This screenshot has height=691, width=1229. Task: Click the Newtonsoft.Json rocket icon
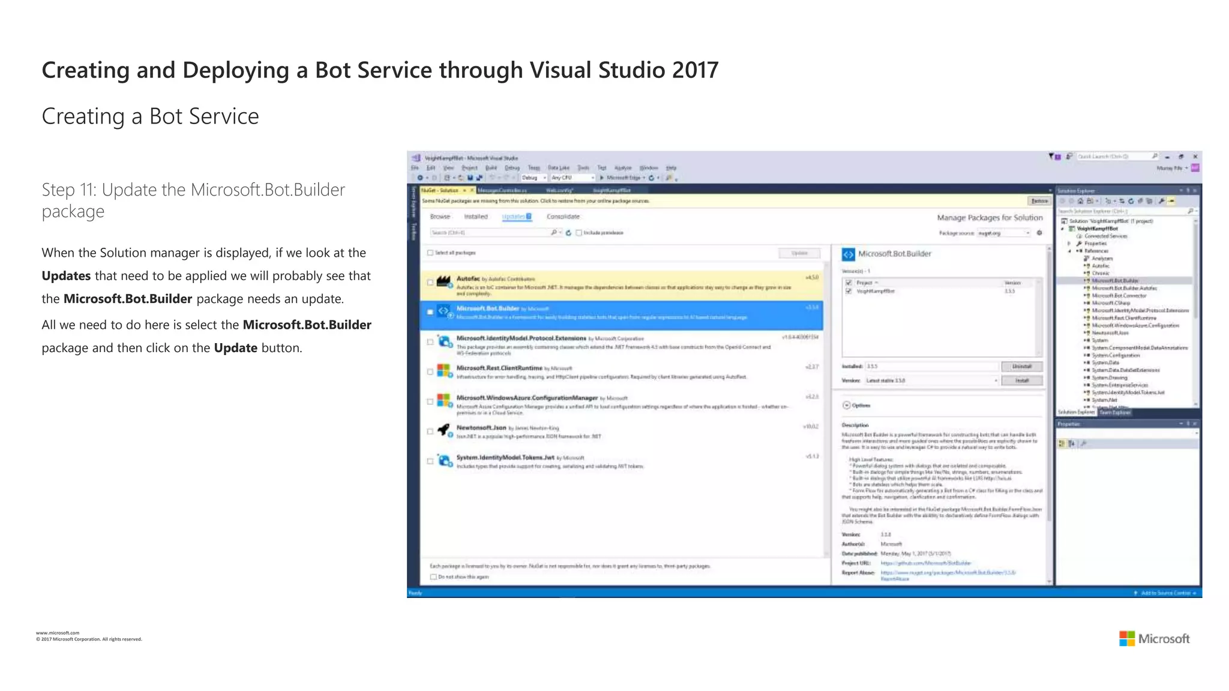click(x=443, y=430)
